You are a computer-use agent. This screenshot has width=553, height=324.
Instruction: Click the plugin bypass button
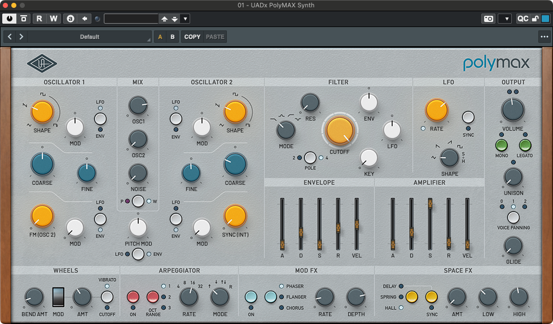tap(24, 19)
